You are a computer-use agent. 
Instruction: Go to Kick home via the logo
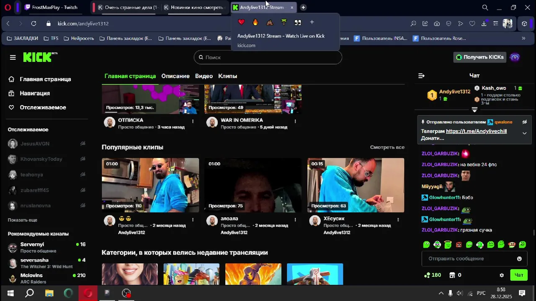tap(40, 57)
